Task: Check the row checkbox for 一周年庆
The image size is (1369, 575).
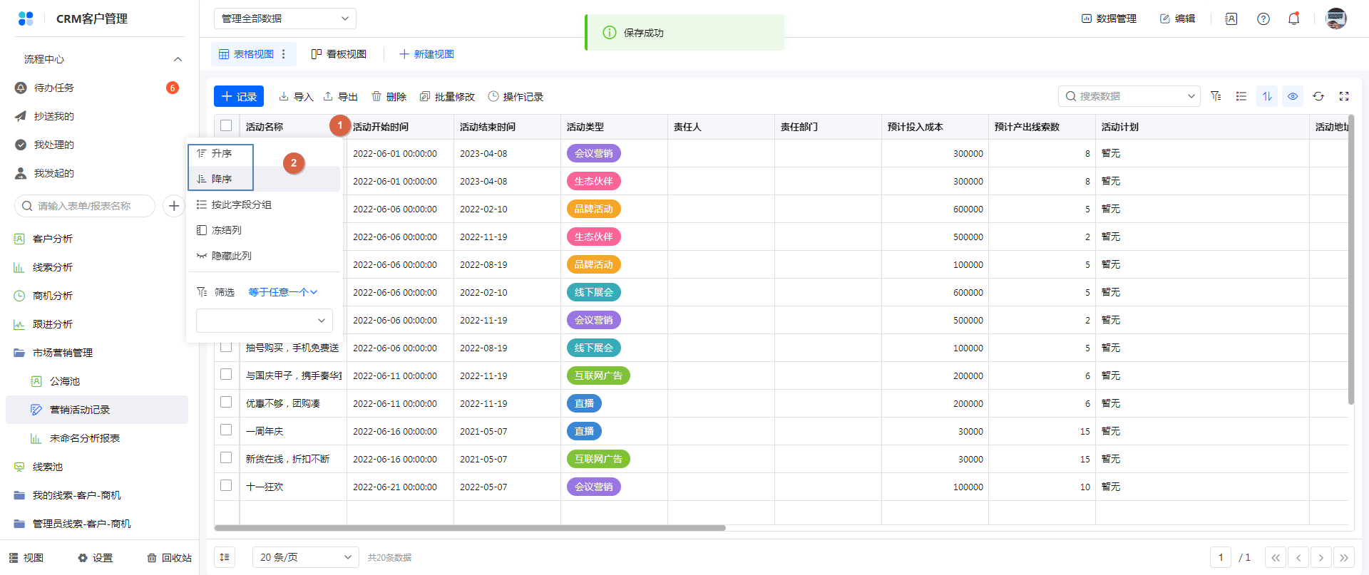Action: (x=226, y=430)
